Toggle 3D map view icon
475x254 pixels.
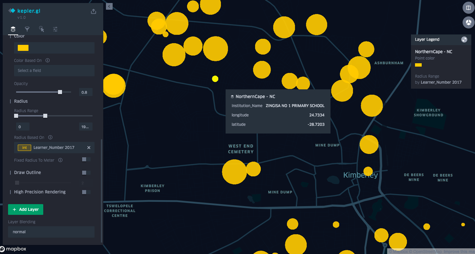[468, 23]
